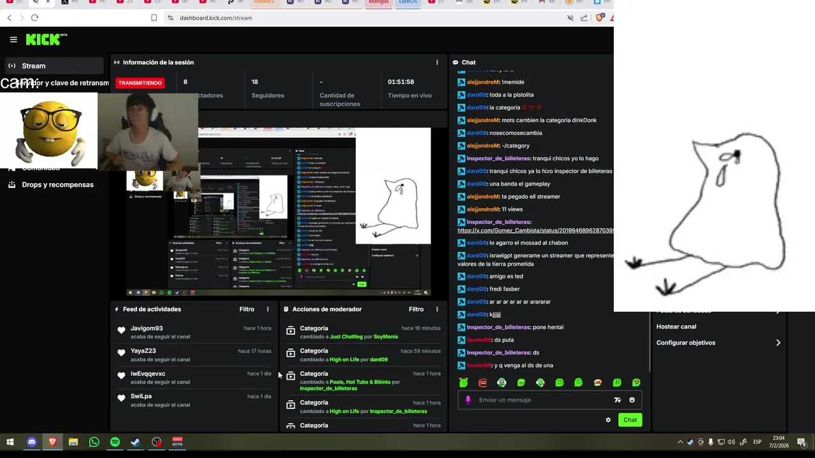The image size is (815, 458).
Task: Click dard09 username in "amigo es ted" message
Action: 477,276
